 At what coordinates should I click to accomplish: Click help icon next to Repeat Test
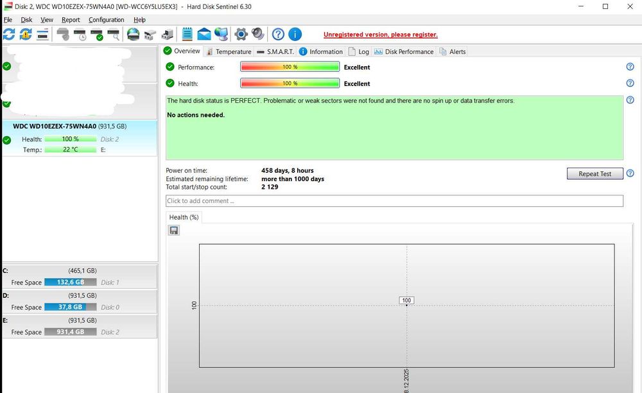point(630,173)
